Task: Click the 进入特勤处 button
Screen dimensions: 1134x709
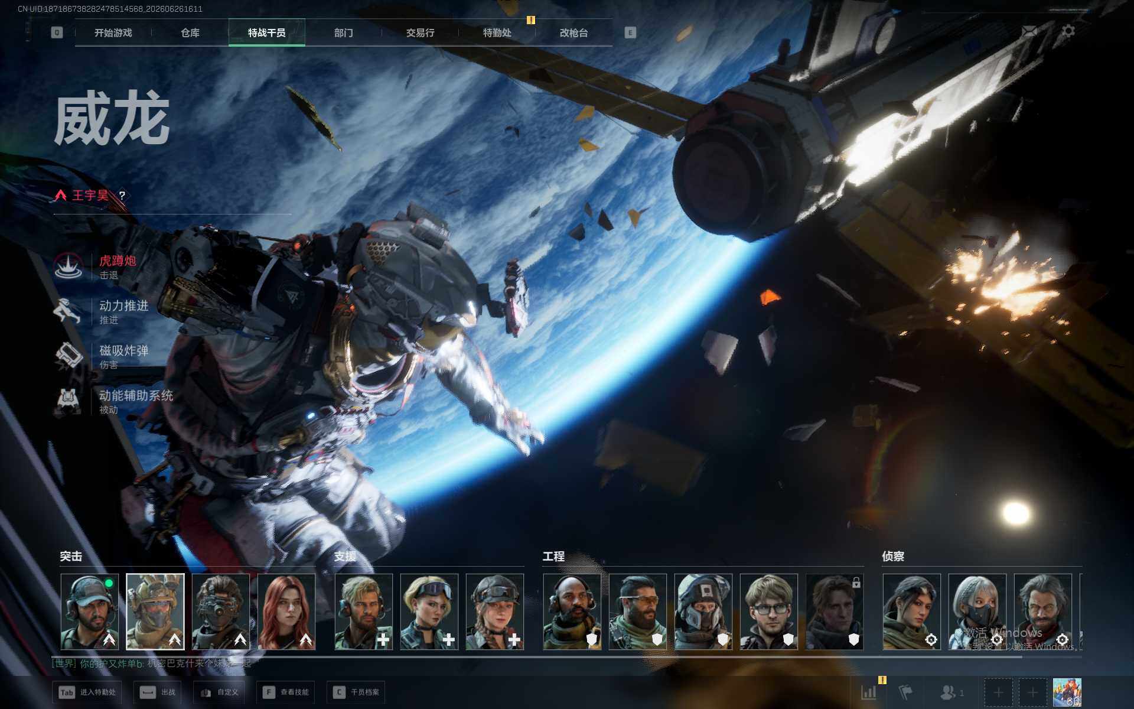Action: [87, 692]
